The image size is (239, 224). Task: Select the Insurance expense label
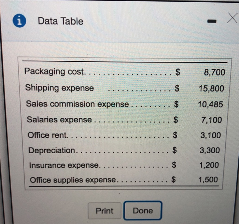[65, 165]
